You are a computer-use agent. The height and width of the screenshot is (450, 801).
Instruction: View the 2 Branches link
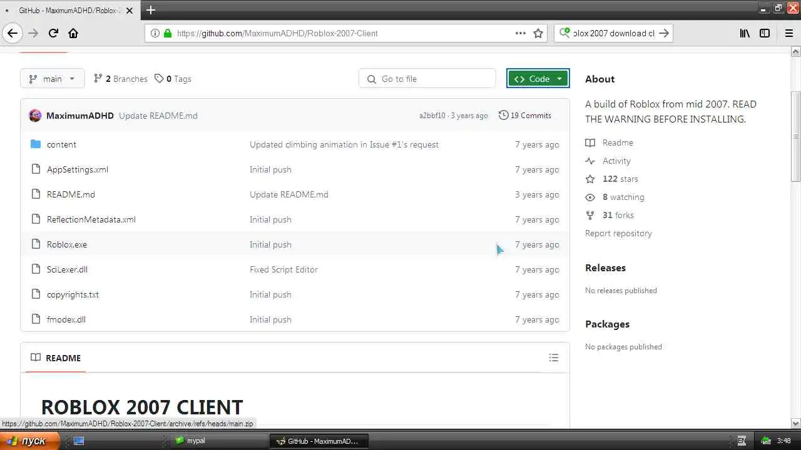pyautogui.click(x=121, y=79)
